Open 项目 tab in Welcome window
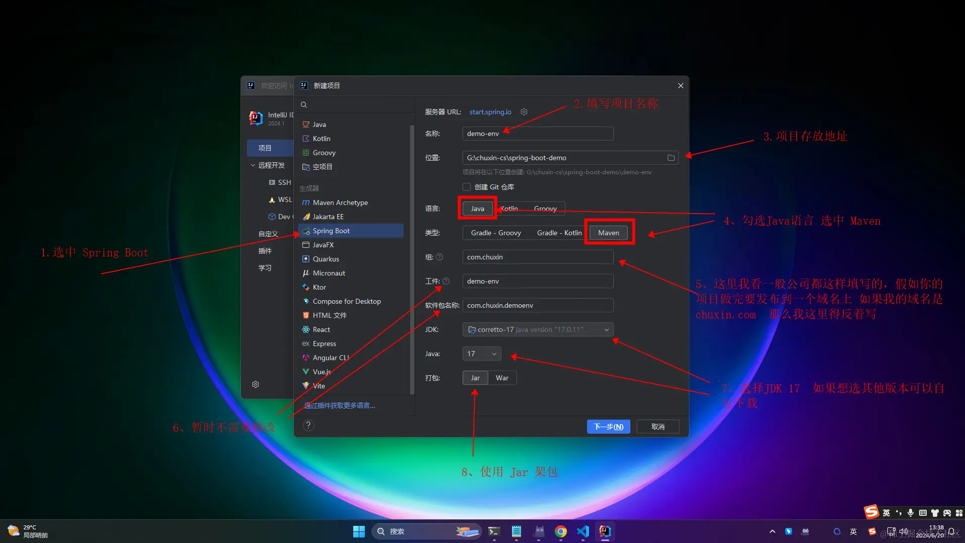 click(x=270, y=148)
